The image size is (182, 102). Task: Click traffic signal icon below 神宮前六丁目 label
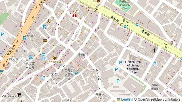4,65
